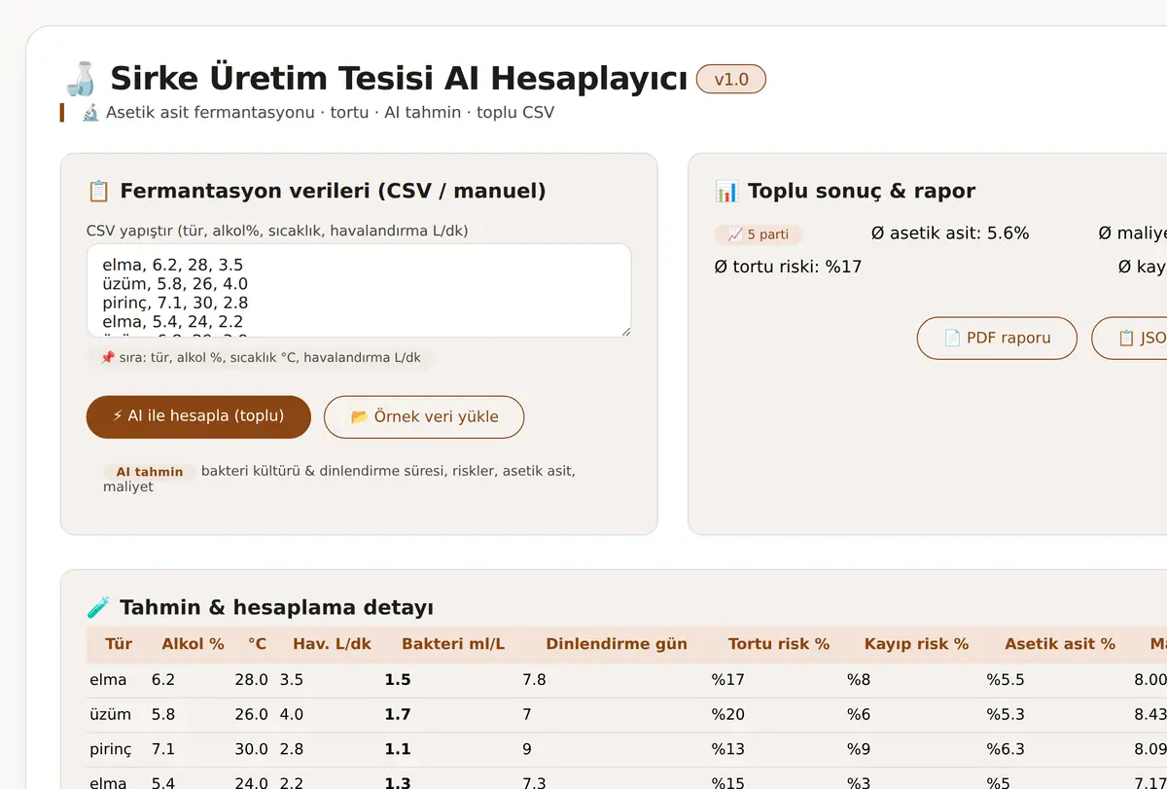Click kayıp risk %9 in pirinç row
The height and width of the screenshot is (789, 1167).
861,750
